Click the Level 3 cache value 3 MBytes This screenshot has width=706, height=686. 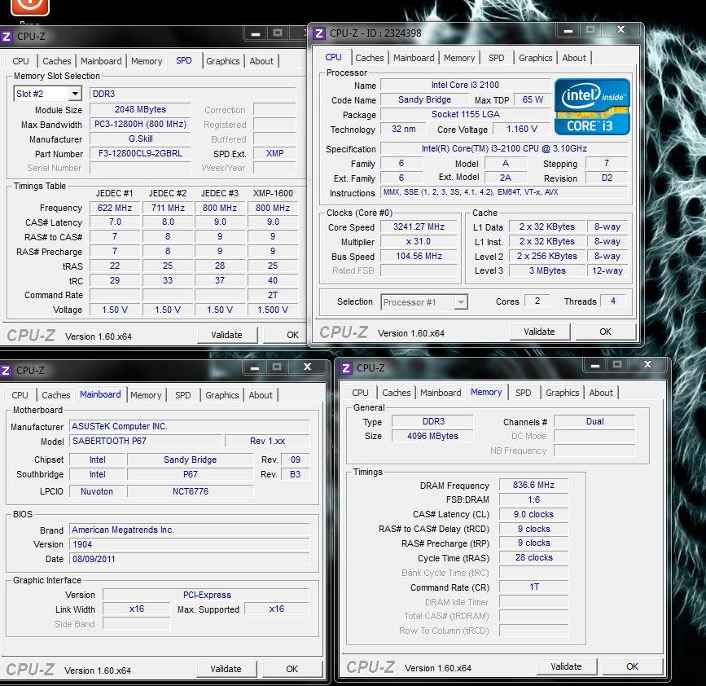[547, 270]
